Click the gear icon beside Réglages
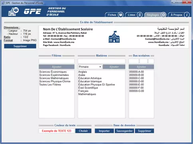This screenshot has width=193, height=144. pos(163,15)
